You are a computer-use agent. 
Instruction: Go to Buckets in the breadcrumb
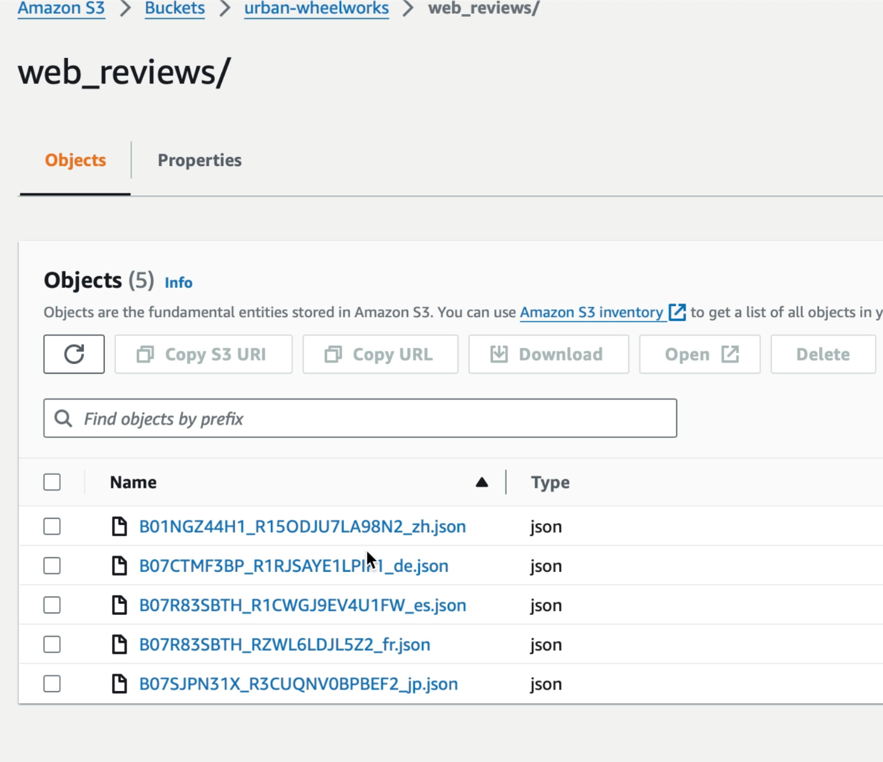coord(175,8)
